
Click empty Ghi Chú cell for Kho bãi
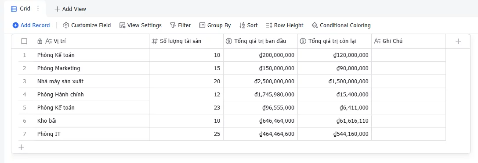(x=409, y=121)
